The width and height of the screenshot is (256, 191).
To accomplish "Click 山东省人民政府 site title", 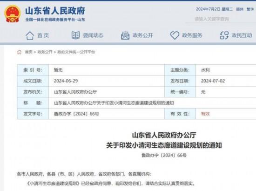I will pos(55,11).
